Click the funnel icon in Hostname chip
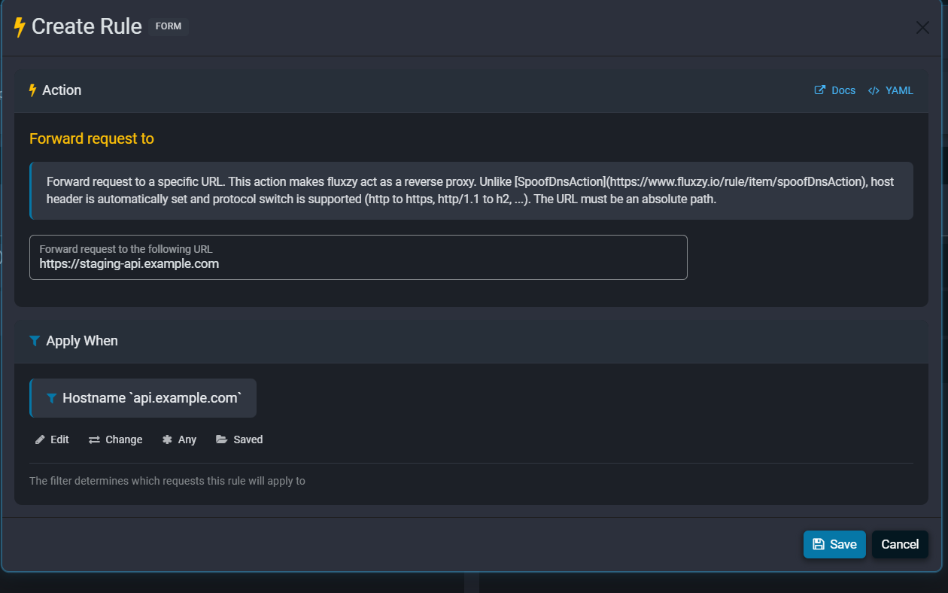The width and height of the screenshot is (948, 593). click(x=51, y=398)
